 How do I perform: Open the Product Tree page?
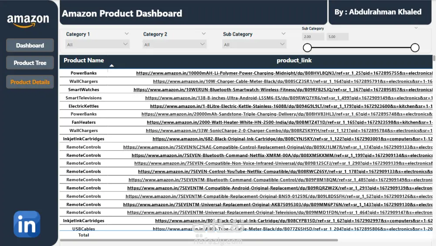tap(30, 63)
